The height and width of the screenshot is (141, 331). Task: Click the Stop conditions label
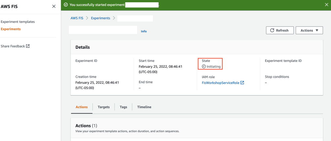[277, 77]
